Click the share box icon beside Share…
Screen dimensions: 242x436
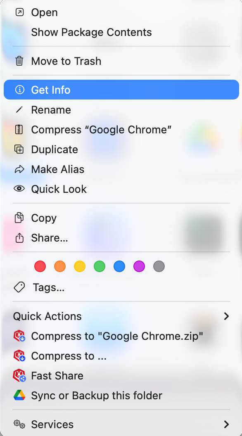click(x=19, y=238)
